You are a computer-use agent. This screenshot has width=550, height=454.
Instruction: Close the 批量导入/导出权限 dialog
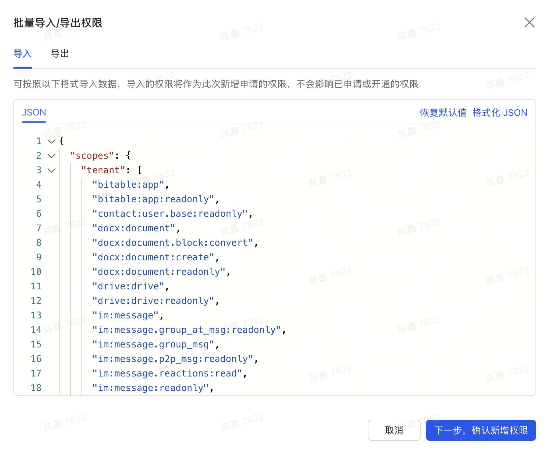530,22
